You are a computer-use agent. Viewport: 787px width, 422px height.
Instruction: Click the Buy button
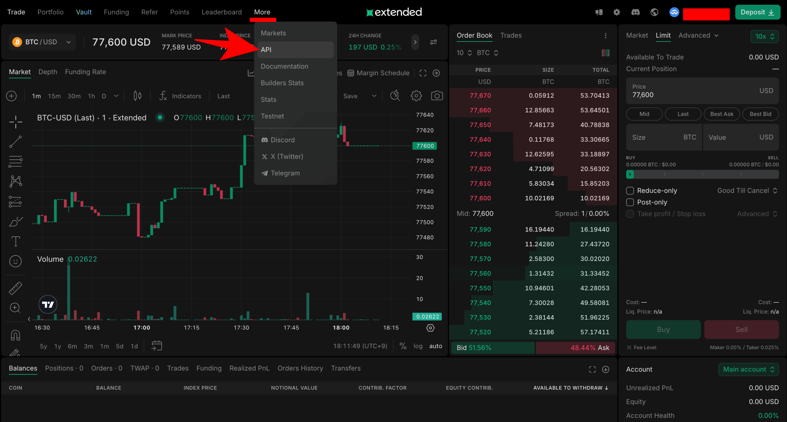663,329
